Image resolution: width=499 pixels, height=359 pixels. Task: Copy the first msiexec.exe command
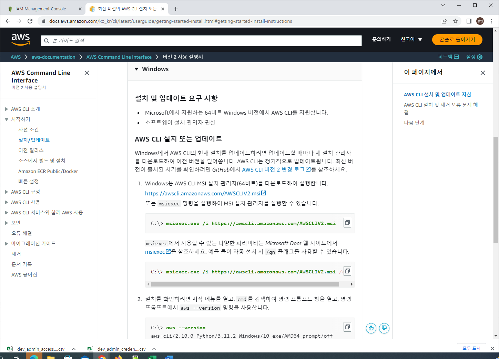point(347,223)
